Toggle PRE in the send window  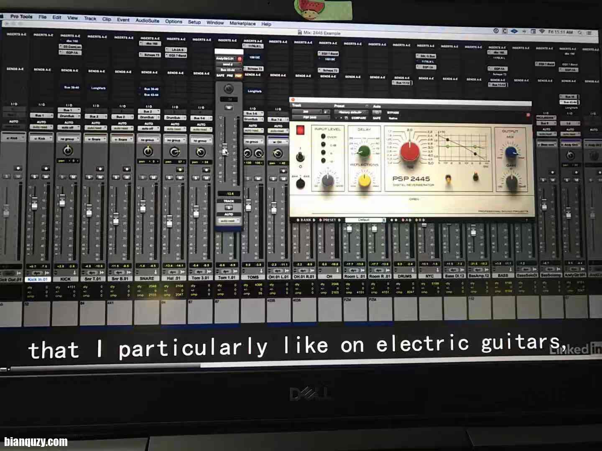230,76
